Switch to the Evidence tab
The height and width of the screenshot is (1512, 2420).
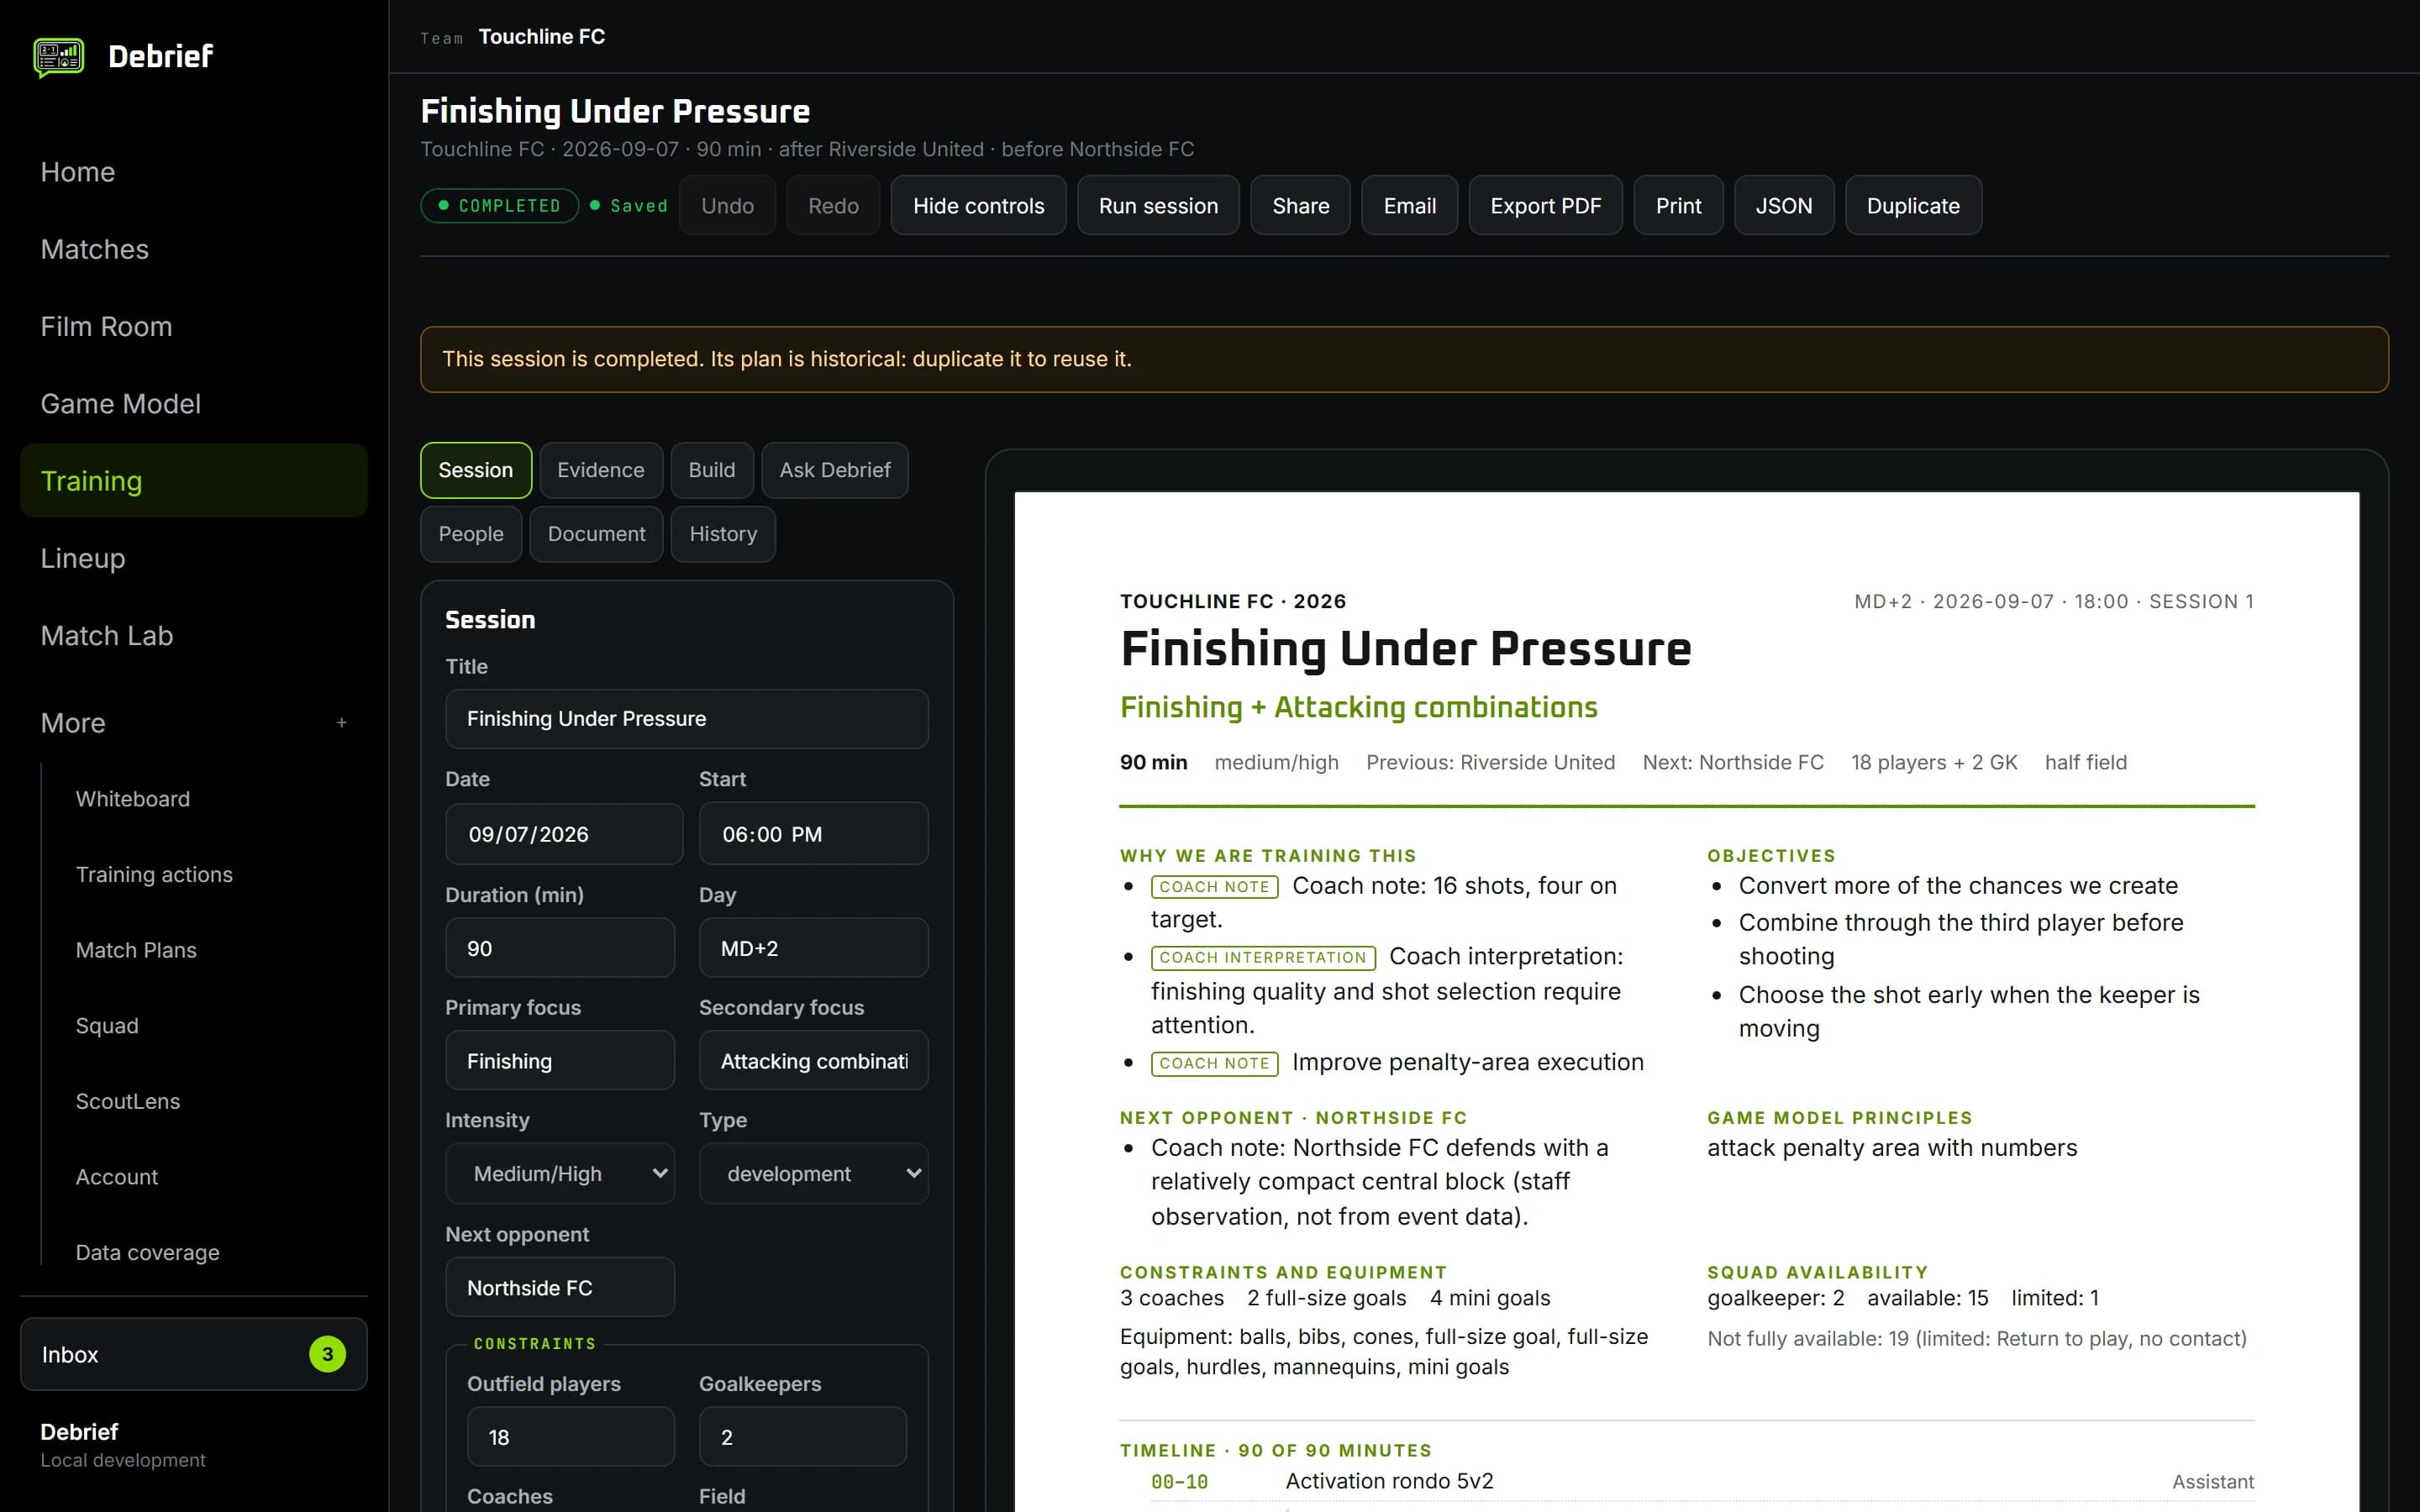tap(600, 470)
